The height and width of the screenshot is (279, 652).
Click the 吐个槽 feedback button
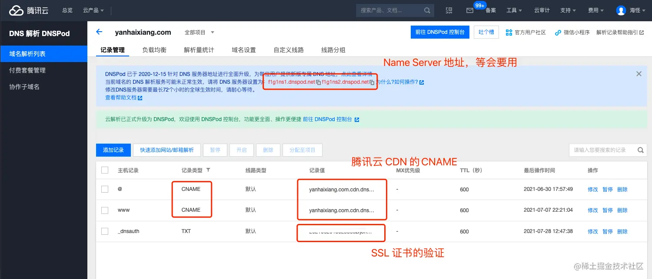coord(486,32)
